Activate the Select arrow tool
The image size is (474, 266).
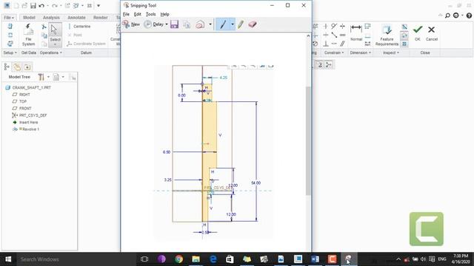[55, 35]
